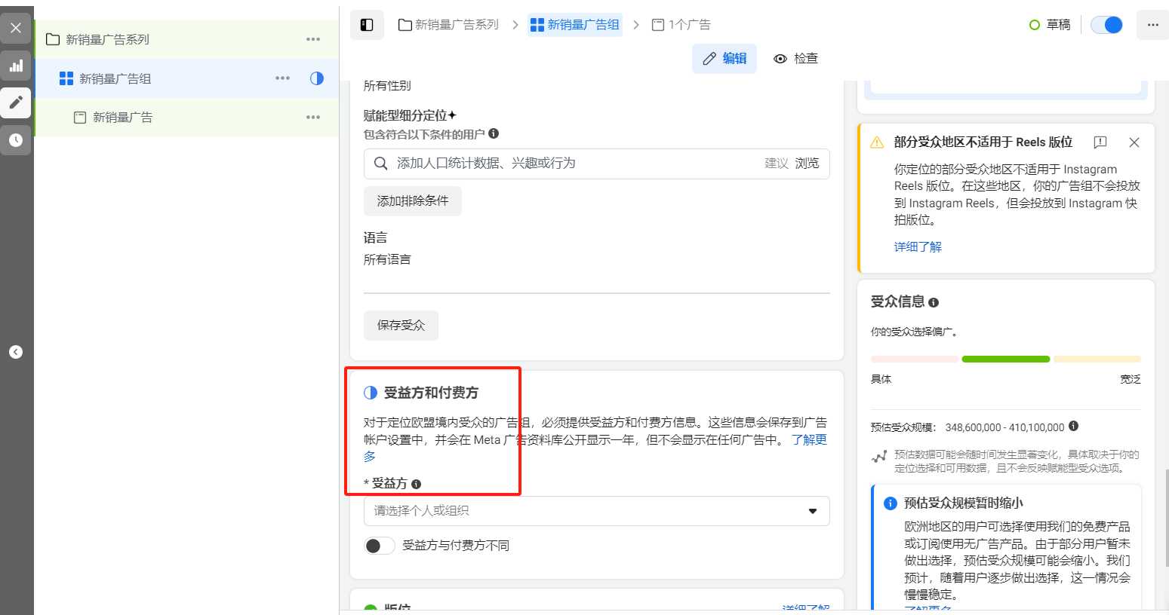Click half-circle status icon beside 新销量广告组

coord(317,78)
